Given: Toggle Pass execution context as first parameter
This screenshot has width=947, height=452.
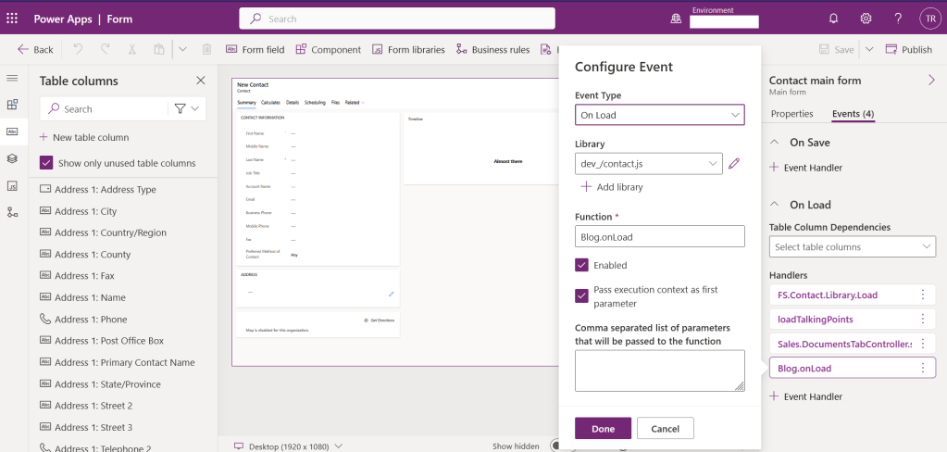Looking at the screenshot, I should point(581,296).
